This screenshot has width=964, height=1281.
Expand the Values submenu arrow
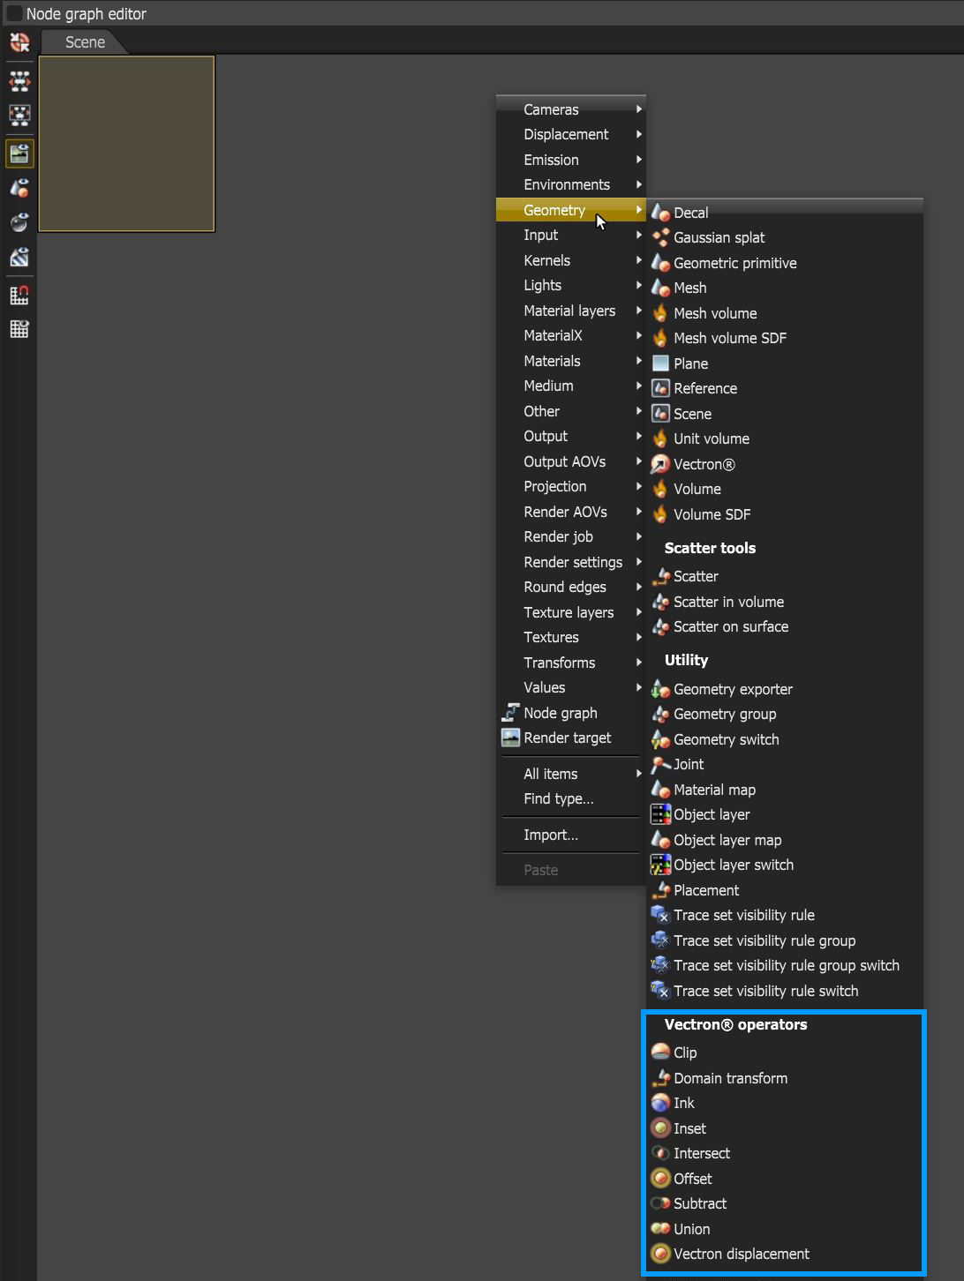click(639, 687)
